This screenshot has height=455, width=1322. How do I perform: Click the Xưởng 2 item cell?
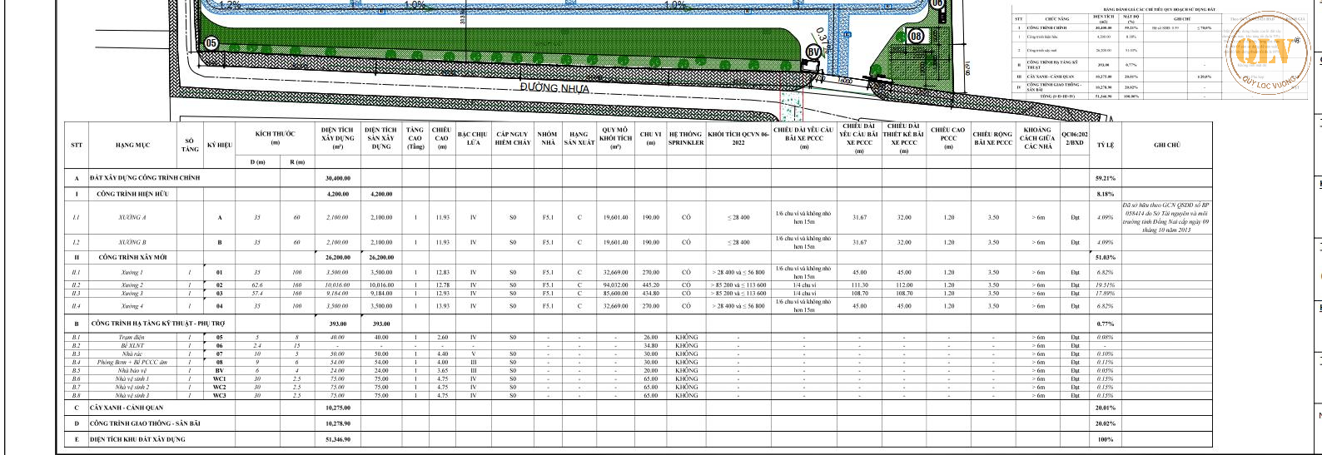pyautogui.click(x=132, y=284)
